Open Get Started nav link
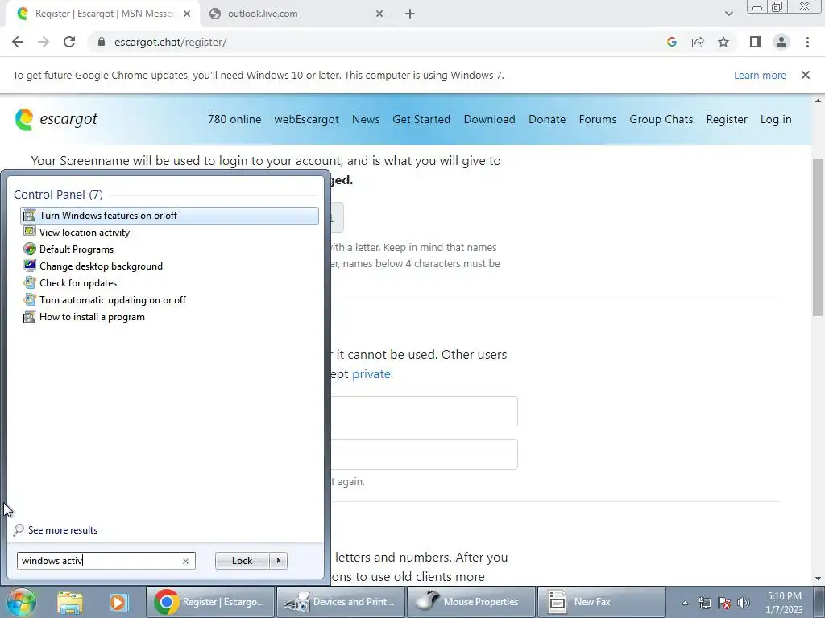 point(421,119)
